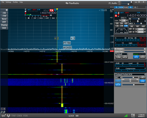Click the panadapter upward scale arrow
This screenshot has width=147, height=118.
coord(111,10)
